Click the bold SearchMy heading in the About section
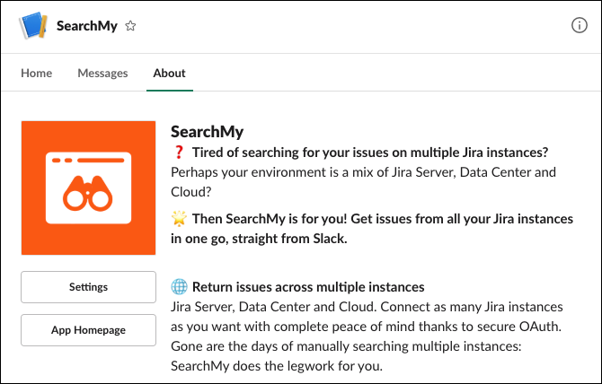Screen dimensions: 602x384 click(x=207, y=132)
